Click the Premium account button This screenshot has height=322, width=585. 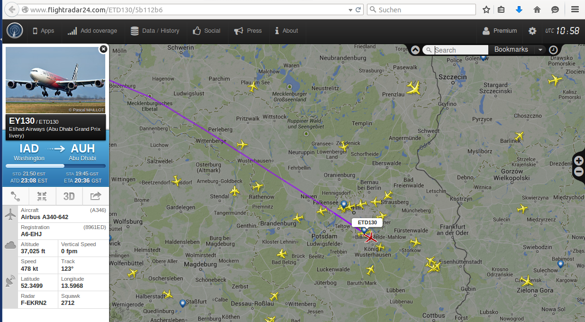500,31
